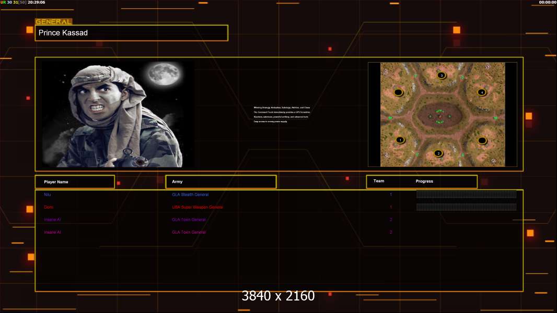Viewport: 557px width, 313px height.
Task: Click the GENERAL label tag
Action: coord(54,21)
